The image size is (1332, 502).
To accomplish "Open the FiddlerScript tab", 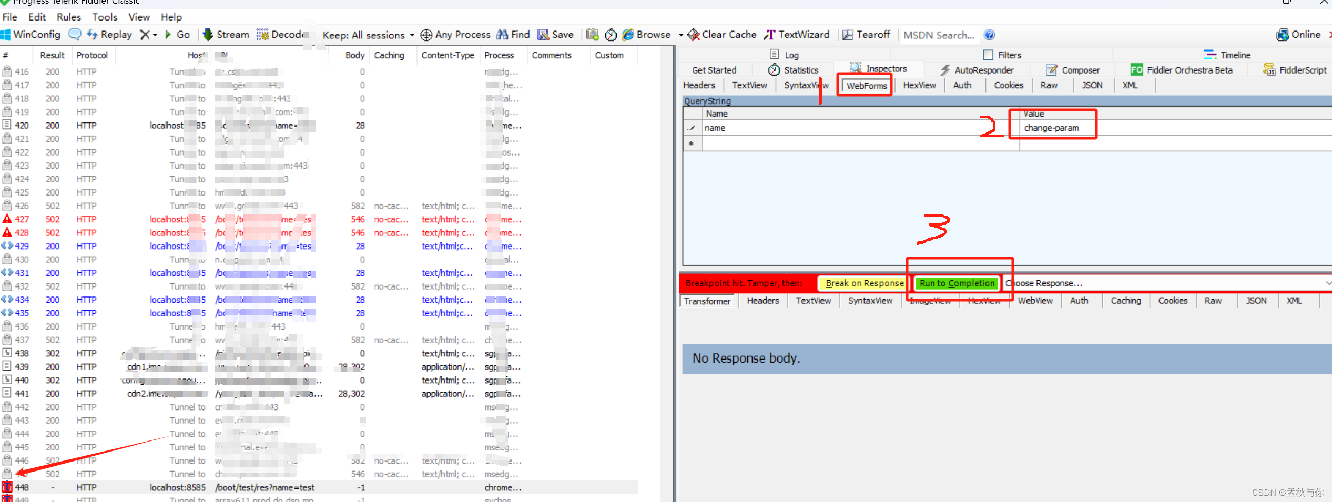I will pos(1295,70).
